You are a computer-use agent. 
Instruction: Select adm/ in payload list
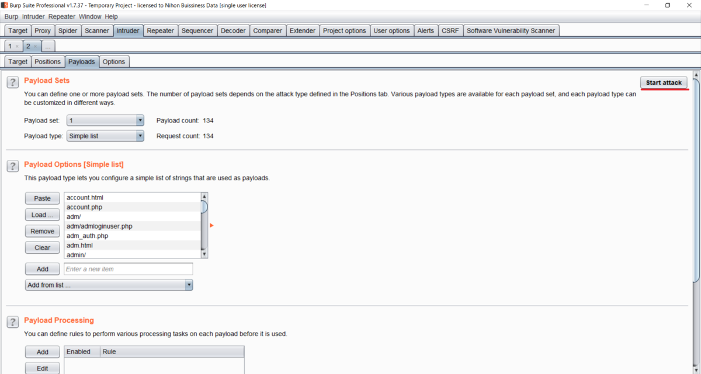pyautogui.click(x=132, y=216)
